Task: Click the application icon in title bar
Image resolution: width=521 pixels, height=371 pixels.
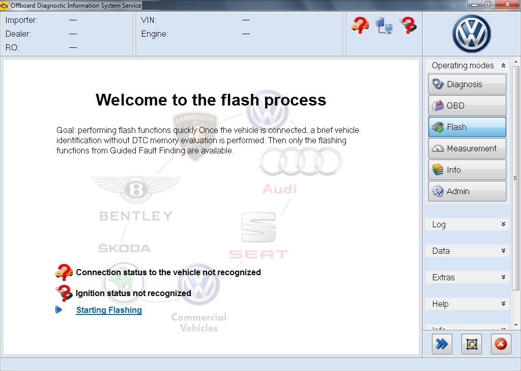Action: (4, 5)
